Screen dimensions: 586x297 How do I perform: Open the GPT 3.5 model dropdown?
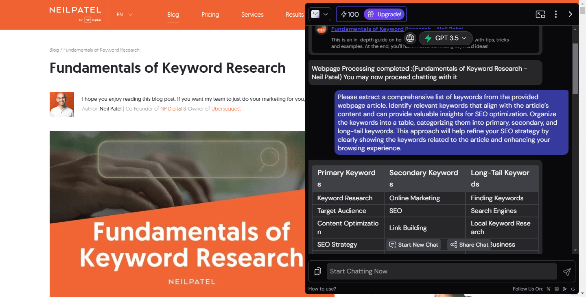tap(446, 38)
